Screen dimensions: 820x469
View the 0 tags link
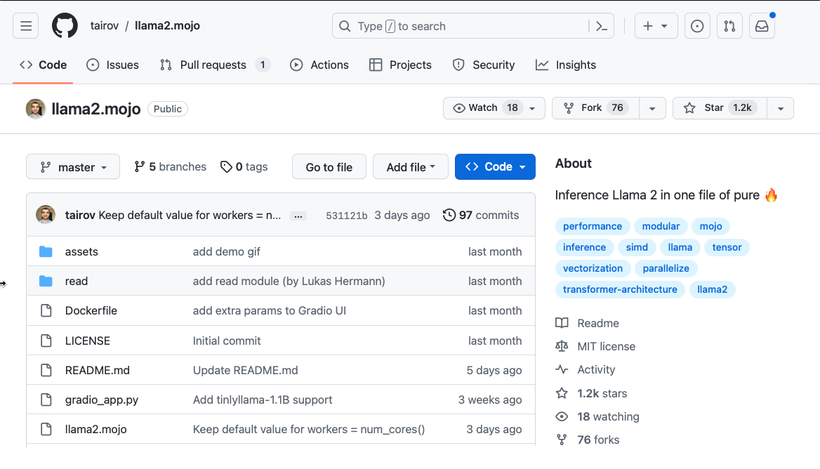[244, 167]
